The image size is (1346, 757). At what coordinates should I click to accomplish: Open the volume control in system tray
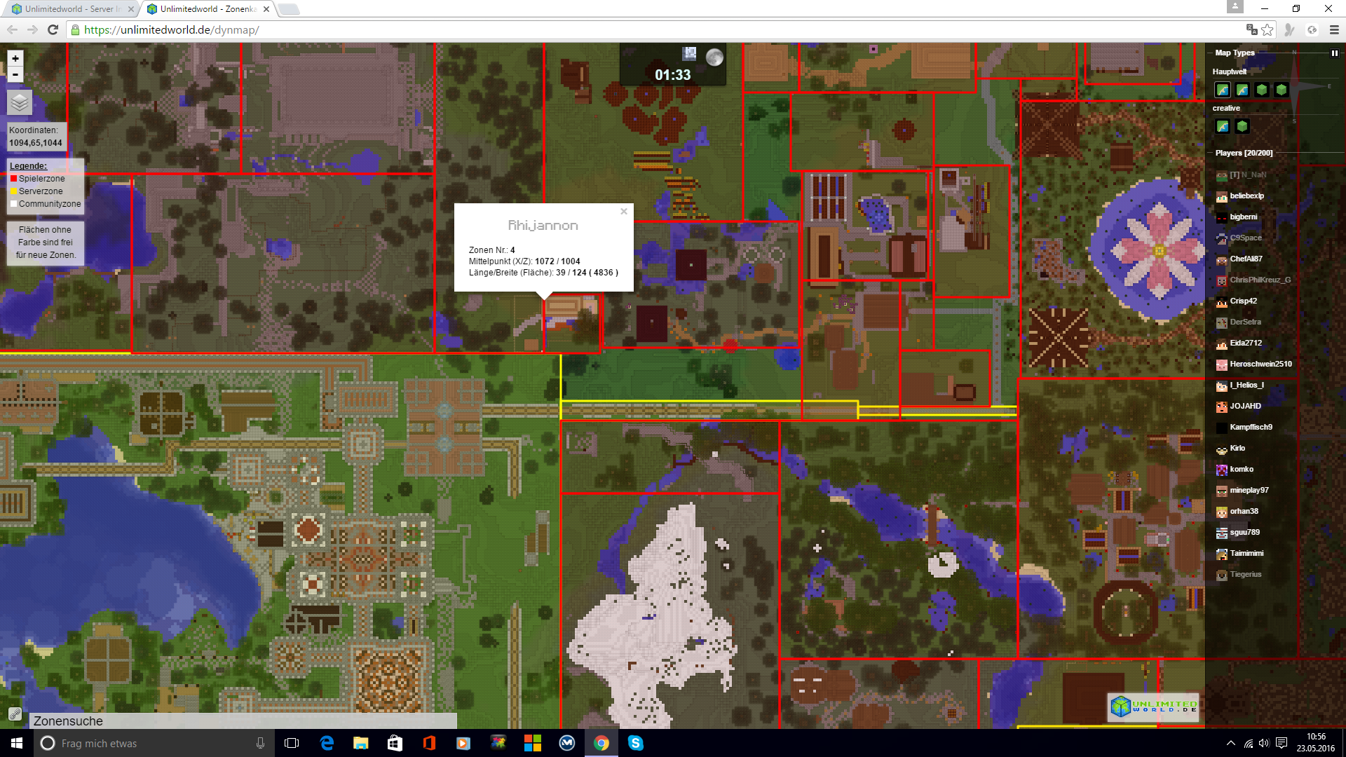[1264, 743]
